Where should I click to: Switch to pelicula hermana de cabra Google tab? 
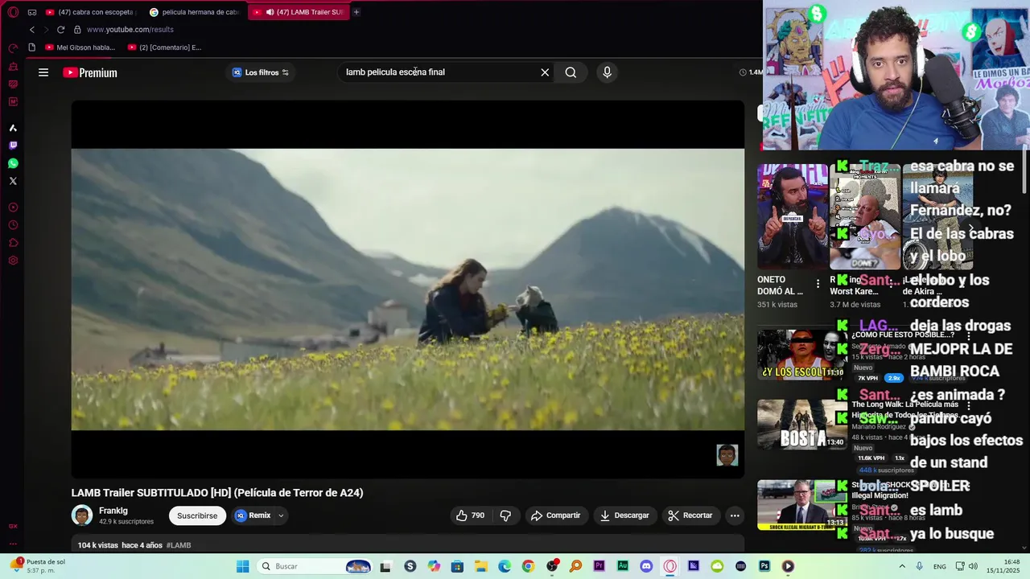(196, 12)
